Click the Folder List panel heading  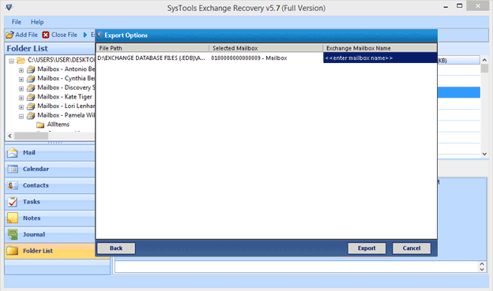[x=28, y=48]
